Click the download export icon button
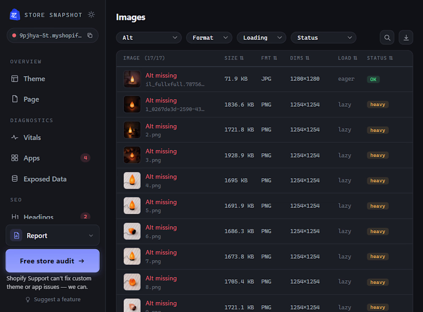 tap(406, 38)
